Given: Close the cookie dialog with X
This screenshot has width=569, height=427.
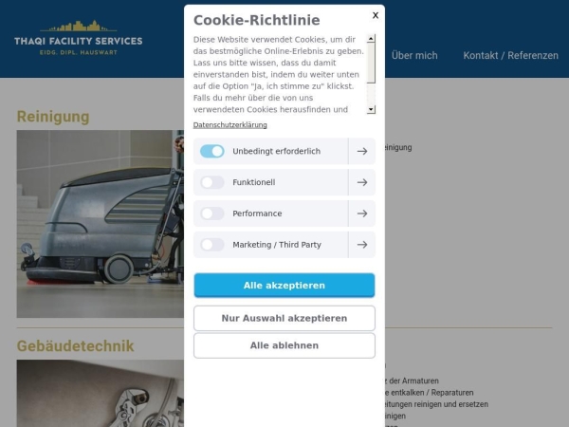Looking at the screenshot, I should point(376,15).
